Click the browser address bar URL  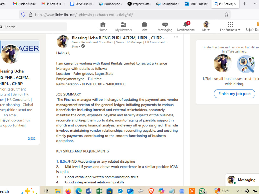(84, 15)
